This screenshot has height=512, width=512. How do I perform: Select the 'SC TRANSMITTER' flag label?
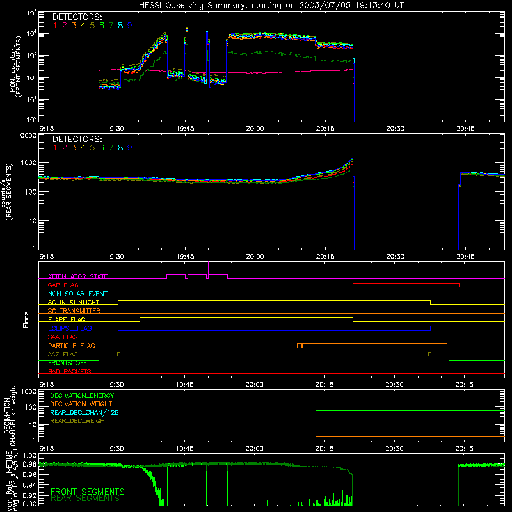(x=74, y=311)
